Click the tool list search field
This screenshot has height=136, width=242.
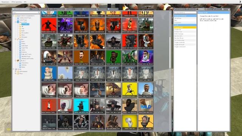coord(185,12)
